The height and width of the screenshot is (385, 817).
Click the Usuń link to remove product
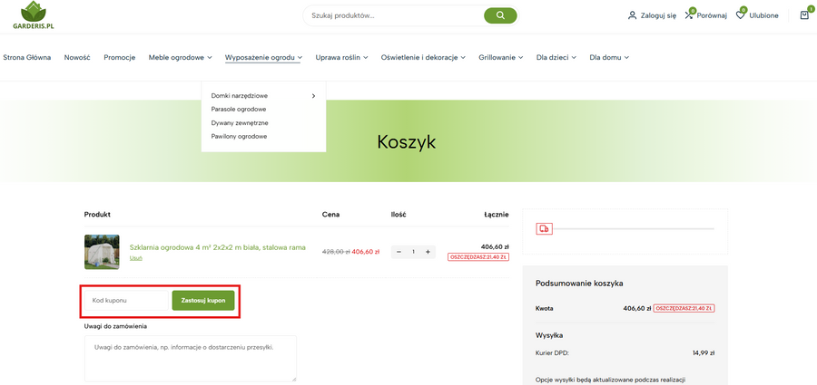click(136, 258)
